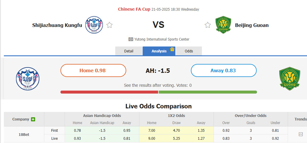Click 18Bet live home win odds 9.00
The image size is (307, 143).
152,138
